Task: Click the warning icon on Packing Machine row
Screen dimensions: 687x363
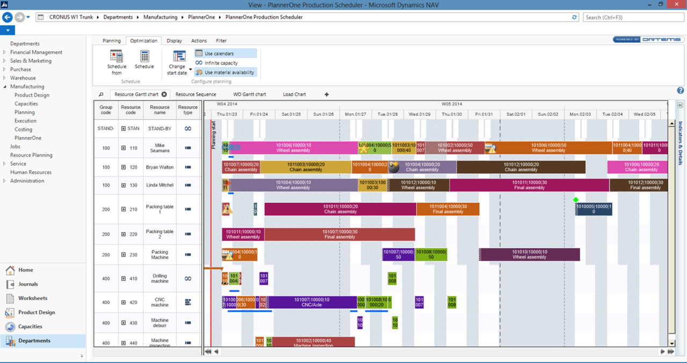Action: click(x=229, y=256)
